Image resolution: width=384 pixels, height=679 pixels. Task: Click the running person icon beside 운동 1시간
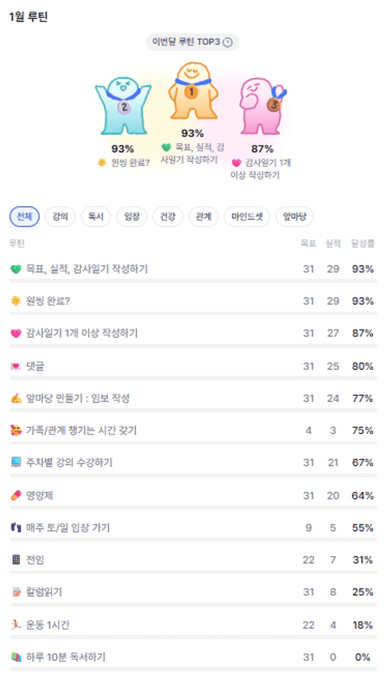point(16,625)
